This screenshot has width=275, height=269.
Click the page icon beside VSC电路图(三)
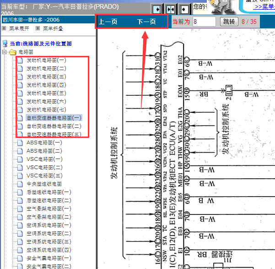pos(20,176)
